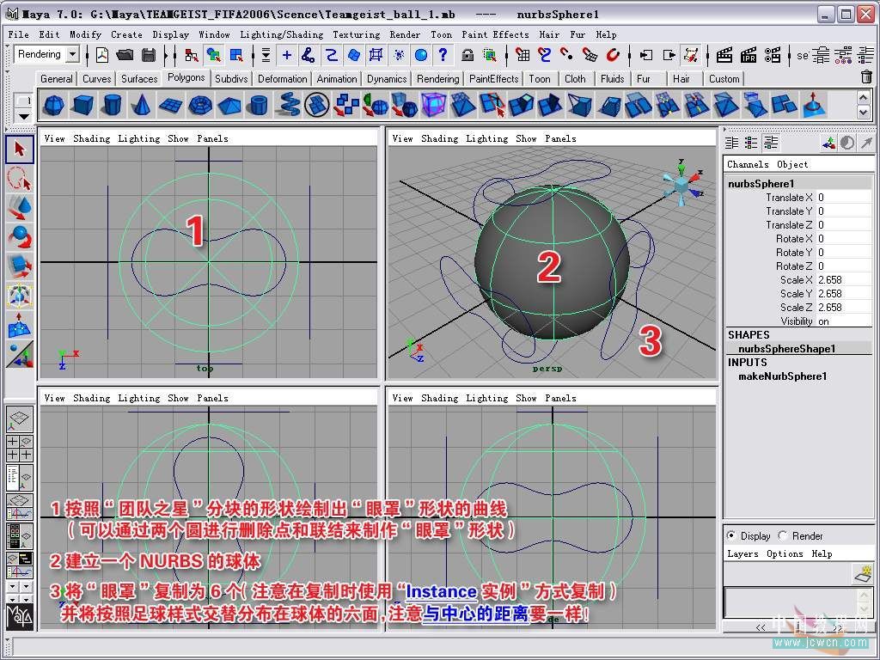Activate the Universal Manipulator tool

point(20,296)
